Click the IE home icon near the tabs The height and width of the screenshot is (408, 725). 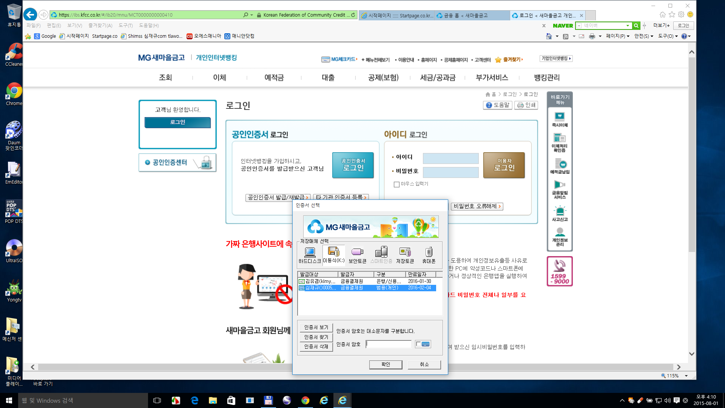(663, 15)
